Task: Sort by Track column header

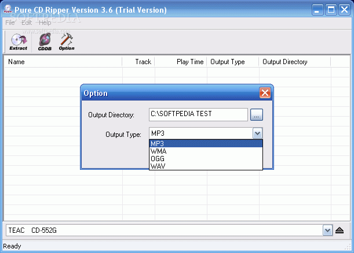Action: 138,62
